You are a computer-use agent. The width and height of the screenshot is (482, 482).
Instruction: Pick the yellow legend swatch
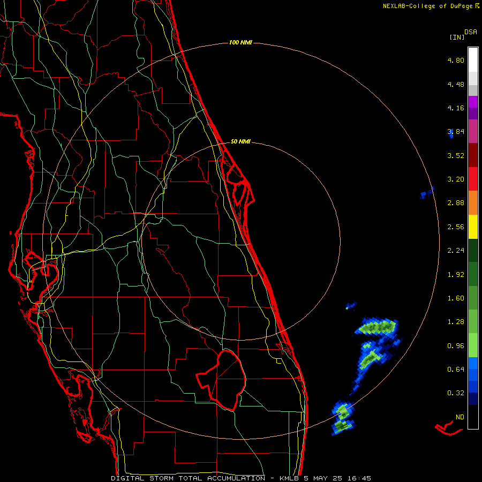pyautogui.click(x=473, y=227)
